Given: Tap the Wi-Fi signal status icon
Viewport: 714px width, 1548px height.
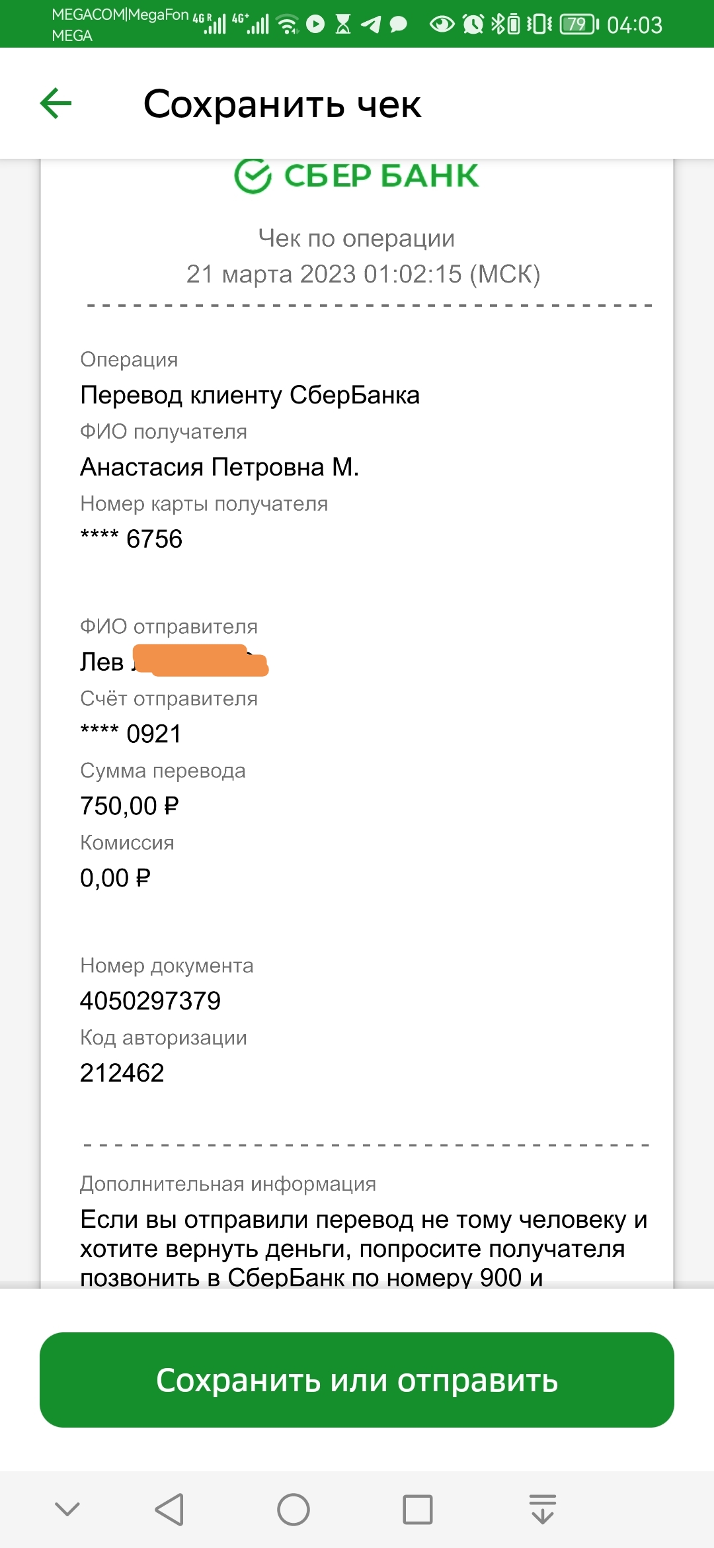Looking at the screenshot, I should tap(288, 24).
